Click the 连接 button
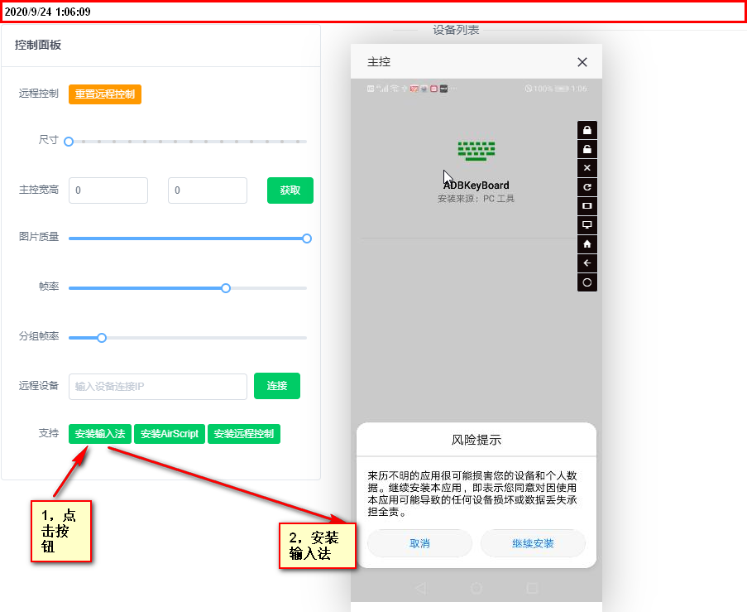Image resolution: width=747 pixels, height=612 pixels. coord(277,386)
